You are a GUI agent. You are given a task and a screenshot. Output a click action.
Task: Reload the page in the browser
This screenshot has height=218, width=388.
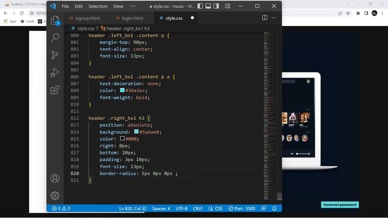click(x=22, y=13)
